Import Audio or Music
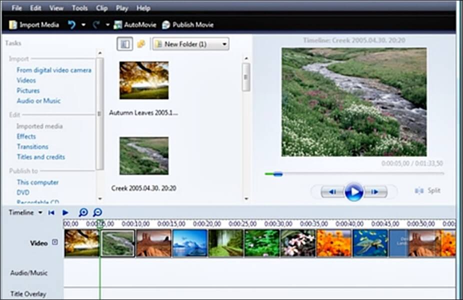The image size is (463, 300). tap(38, 100)
